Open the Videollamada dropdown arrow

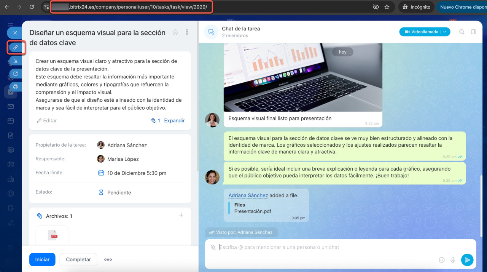point(445,32)
